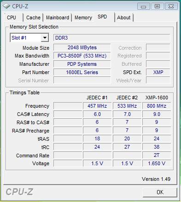
Task: Click the DDR3 memory type field
Action: 112,38
